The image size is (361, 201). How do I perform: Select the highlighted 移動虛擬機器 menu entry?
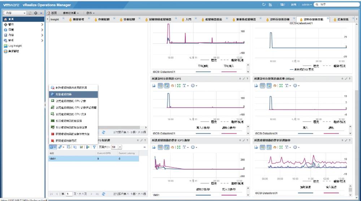[73, 94]
